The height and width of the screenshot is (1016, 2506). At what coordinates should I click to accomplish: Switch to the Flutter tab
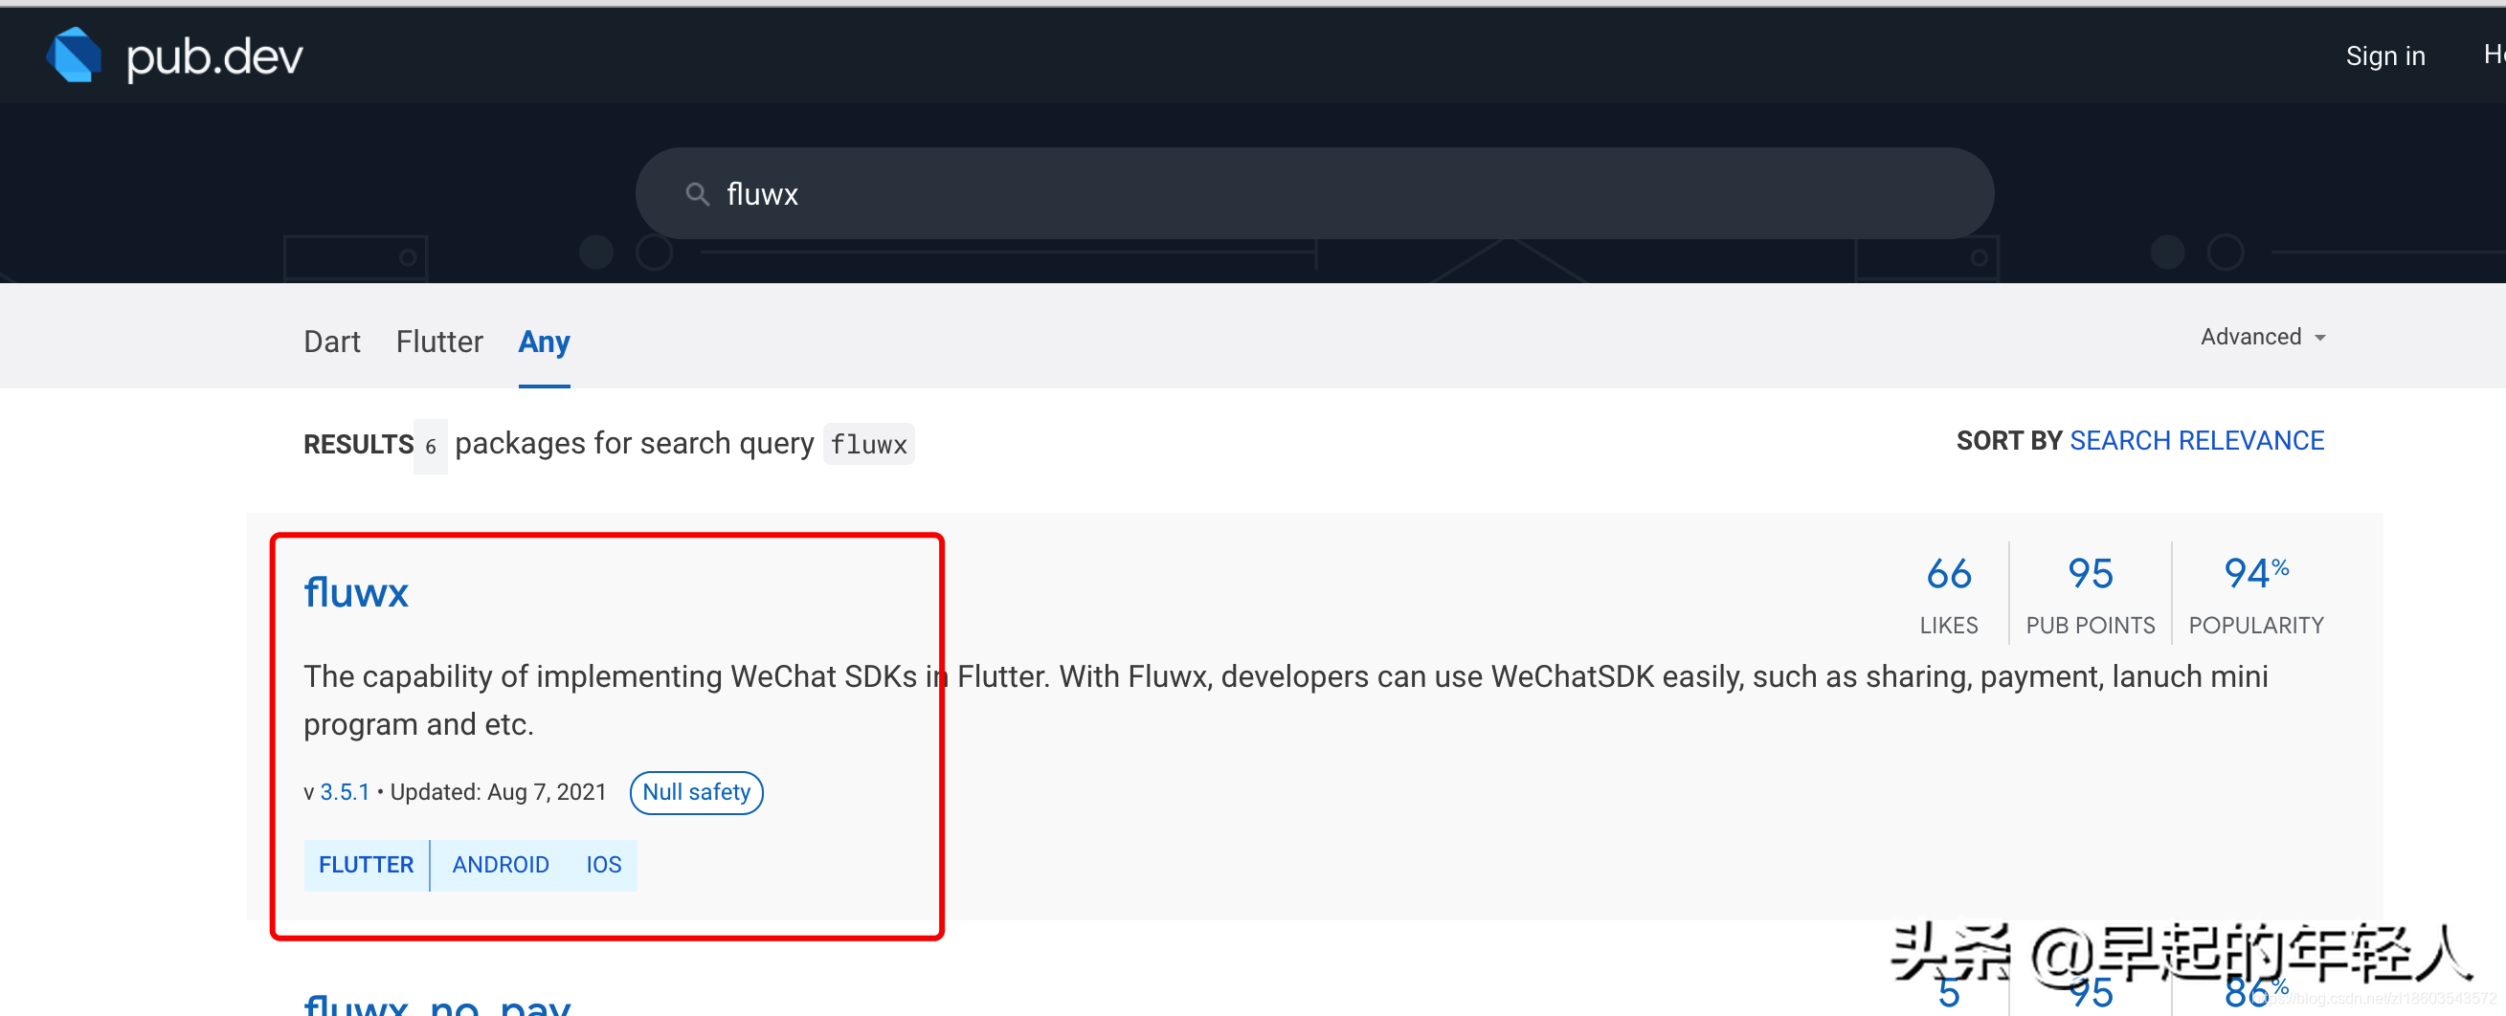[x=438, y=342]
